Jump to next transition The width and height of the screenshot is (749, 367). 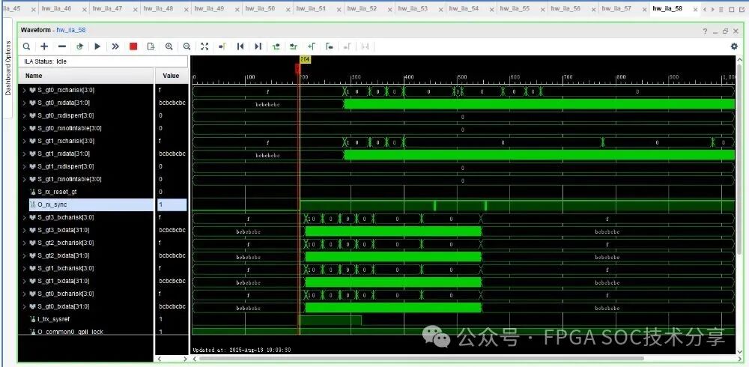pyautogui.click(x=294, y=46)
